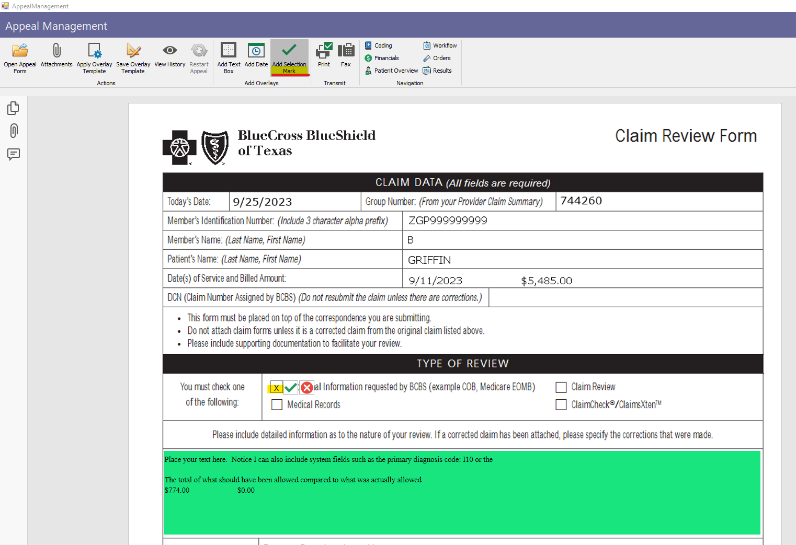Open Workflow navigation
The height and width of the screenshot is (545, 796).
(x=440, y=45)
